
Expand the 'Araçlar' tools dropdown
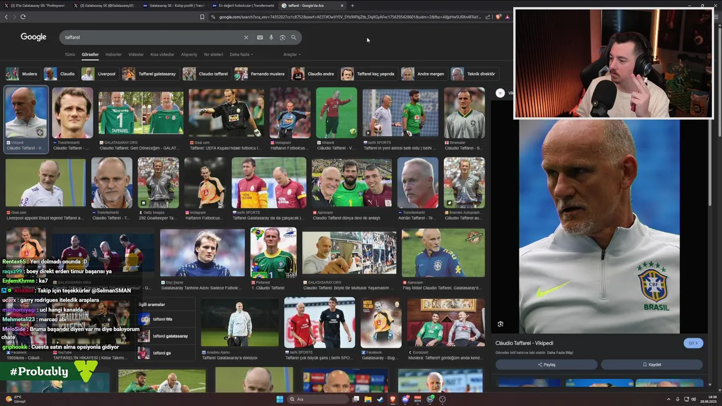pyautogui.click(x=292, y=55)
